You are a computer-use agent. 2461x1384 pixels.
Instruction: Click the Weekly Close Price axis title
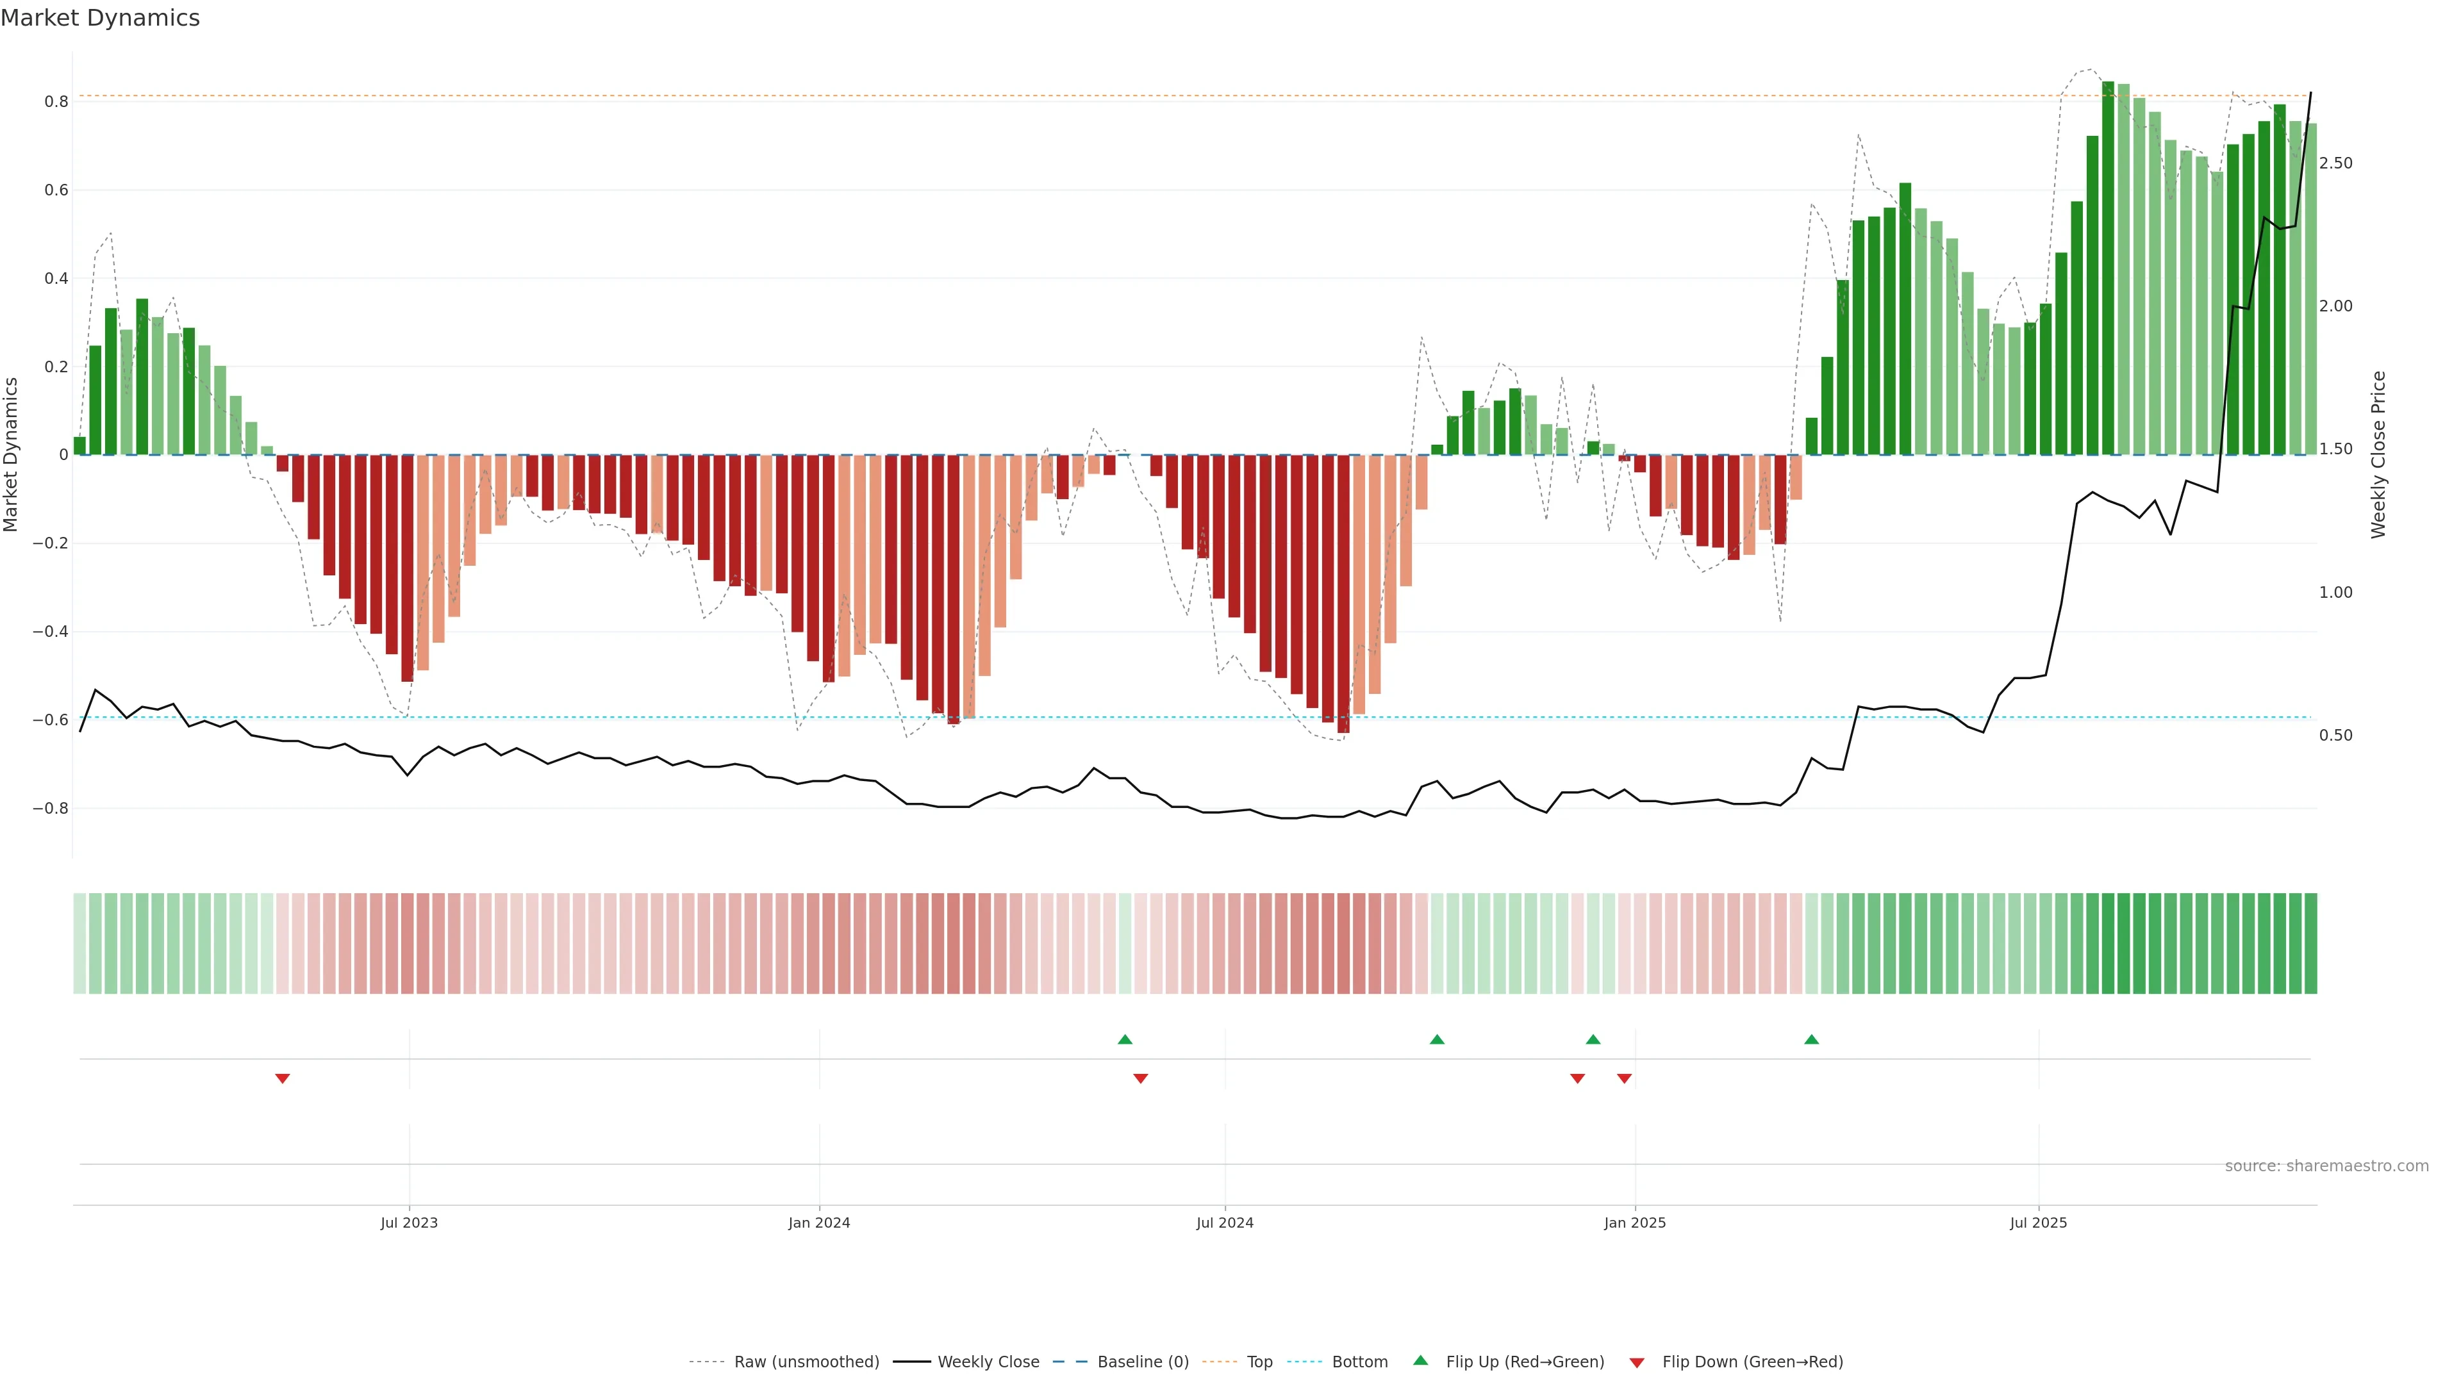coord(2379,455)
